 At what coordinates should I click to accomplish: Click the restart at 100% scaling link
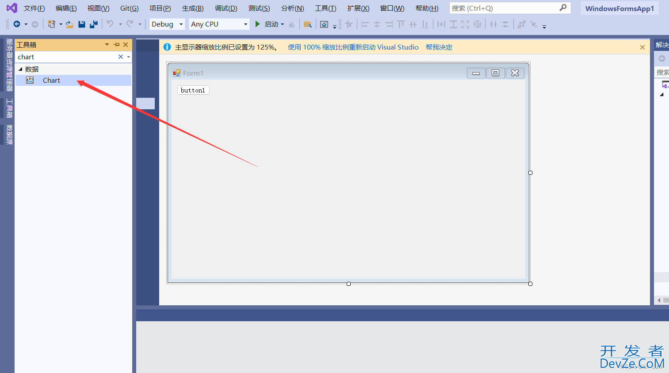(x=353, y=47)
